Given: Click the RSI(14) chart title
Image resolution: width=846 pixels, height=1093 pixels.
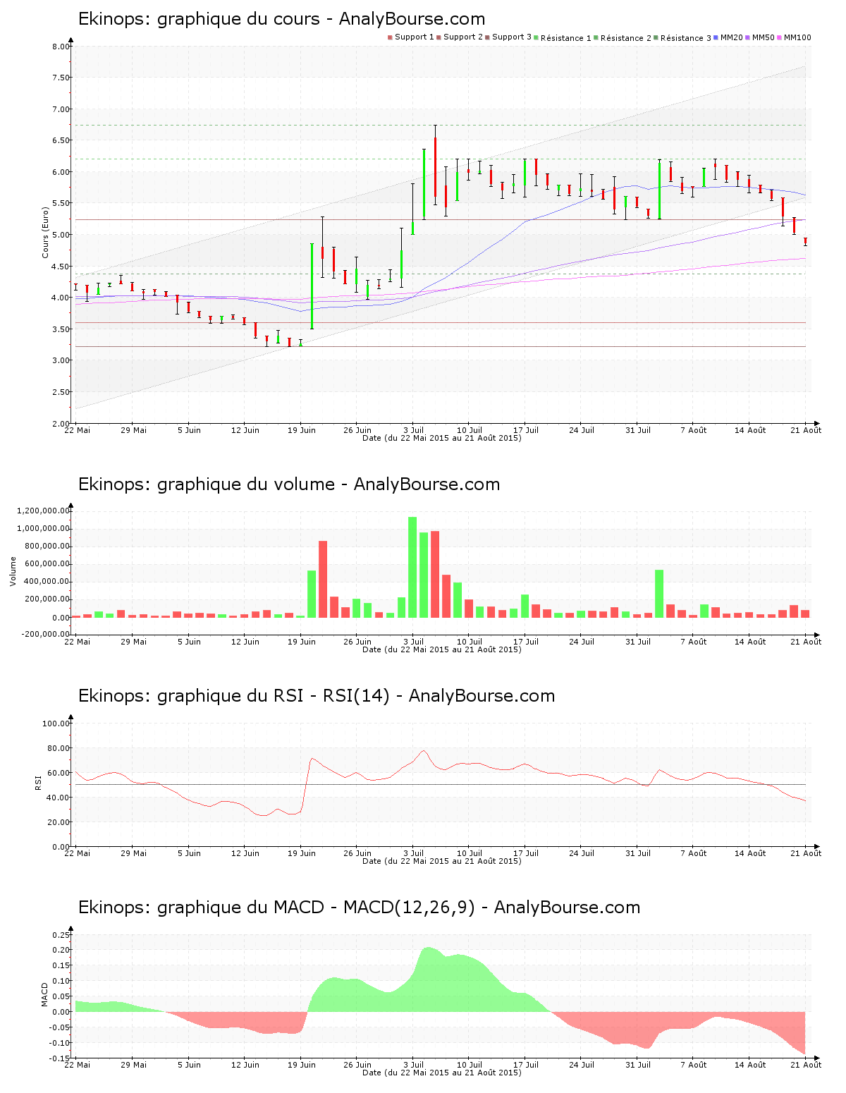Looking at the screenshot, I should [x=316, y=696].
